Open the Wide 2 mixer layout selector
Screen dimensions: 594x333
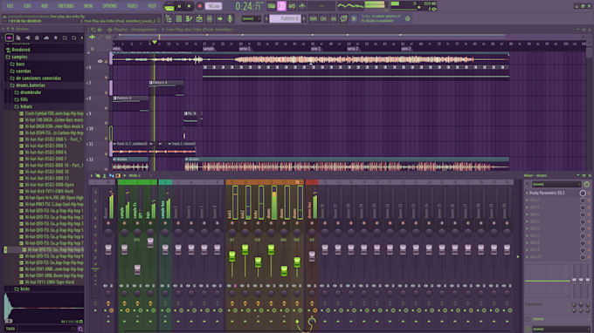coord(135,176)
